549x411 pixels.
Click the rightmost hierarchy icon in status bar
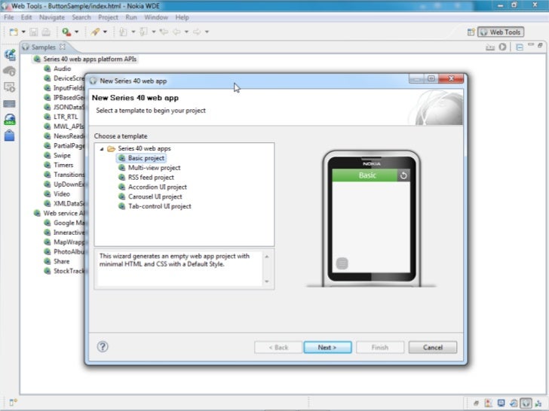point(538,403)
